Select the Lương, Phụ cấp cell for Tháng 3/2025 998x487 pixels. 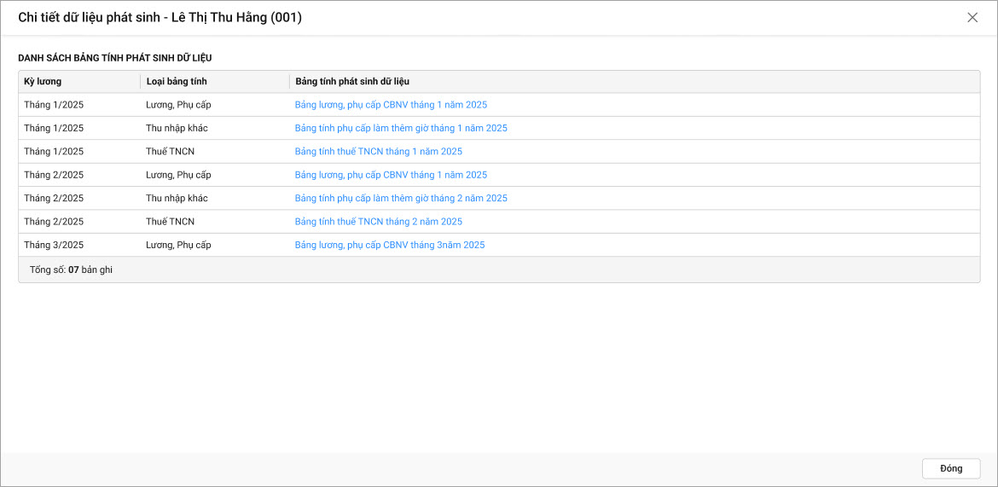[178, 245]
